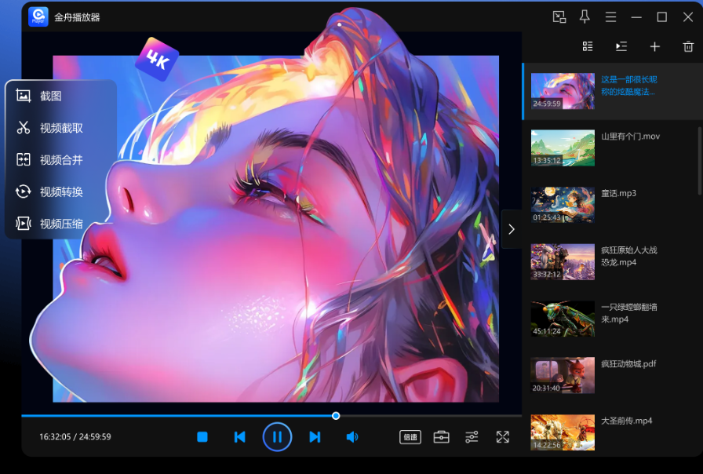Viewport: 703px width, 474px height.
Task: Collapse the playlist panel chevron
Action: coord(512,229)
